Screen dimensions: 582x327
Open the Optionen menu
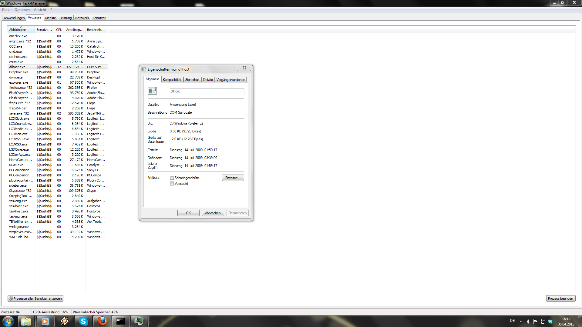(x=22, y=10)
